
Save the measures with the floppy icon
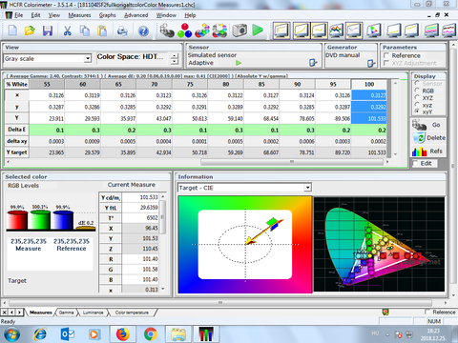point(48,30)
